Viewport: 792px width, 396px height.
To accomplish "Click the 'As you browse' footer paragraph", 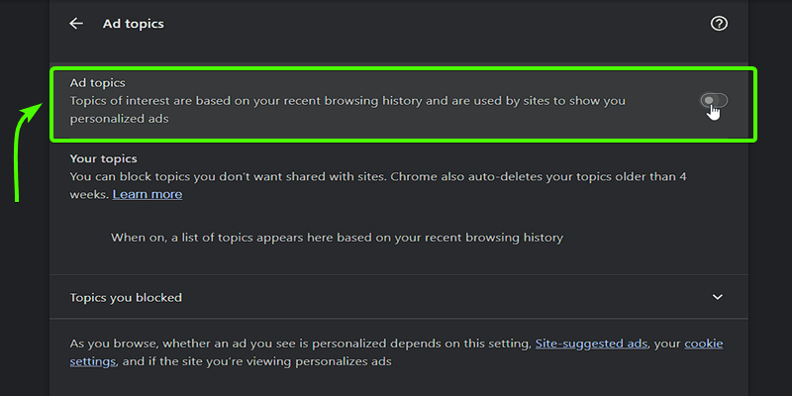I will [x=297, y=344].
